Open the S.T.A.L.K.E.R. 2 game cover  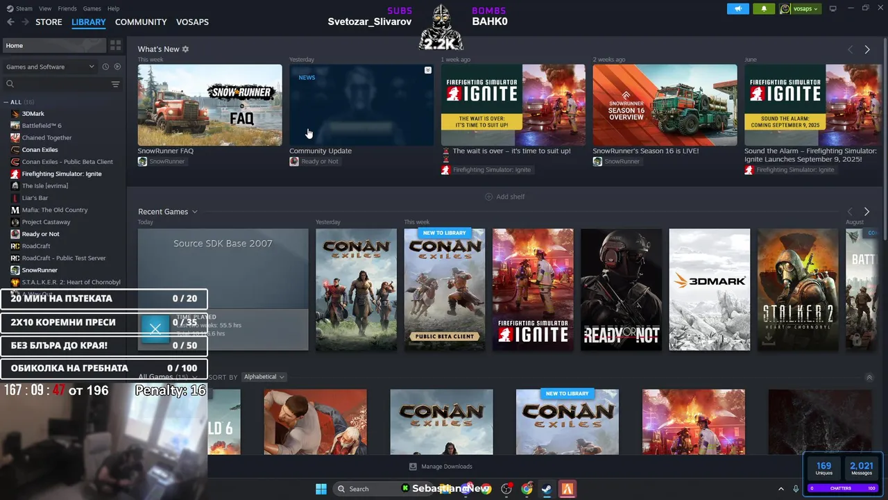(x=798, y=290)
